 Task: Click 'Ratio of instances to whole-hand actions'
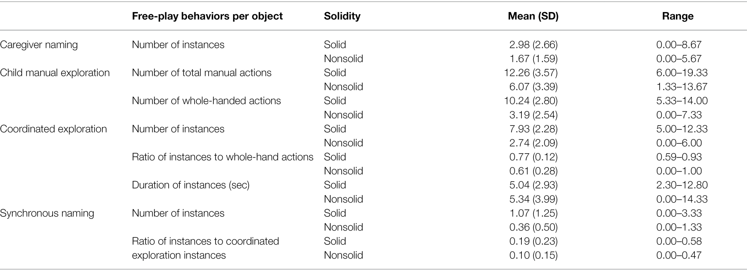pyautogui.click(x=222, y=157)
